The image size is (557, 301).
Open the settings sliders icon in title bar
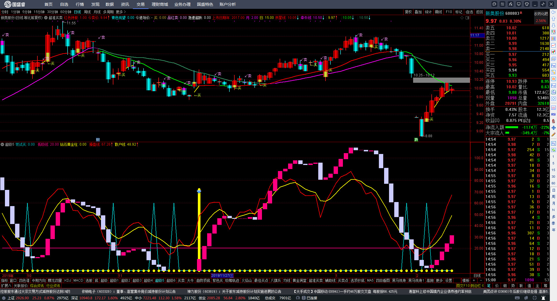(x=502, y=4)
